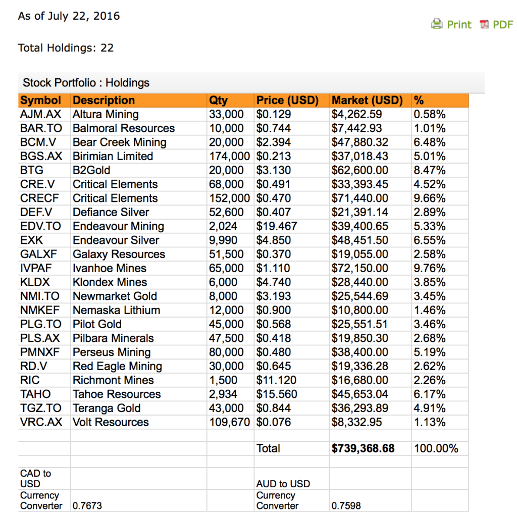517x517 pixels.
Task: Click the total market value $739,368.68
Action: [363, 448]
